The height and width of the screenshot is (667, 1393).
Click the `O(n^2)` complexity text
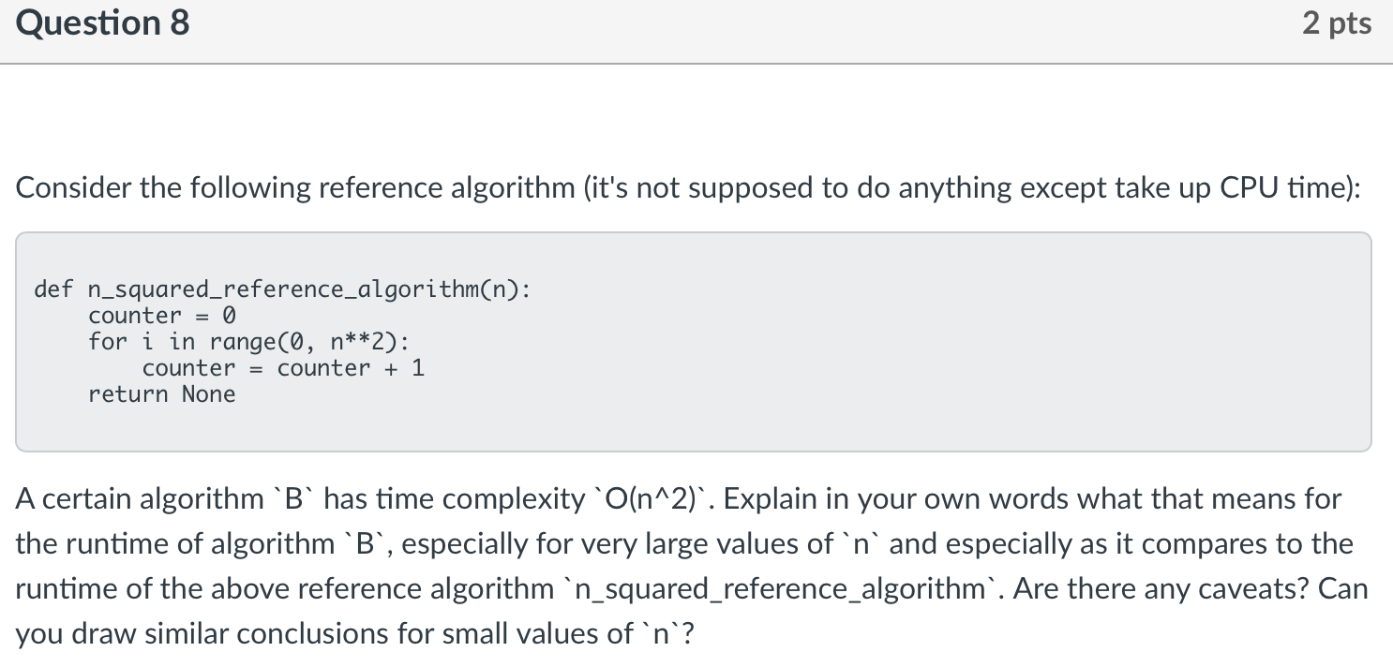pyautogui.click(x=653, y=499)
